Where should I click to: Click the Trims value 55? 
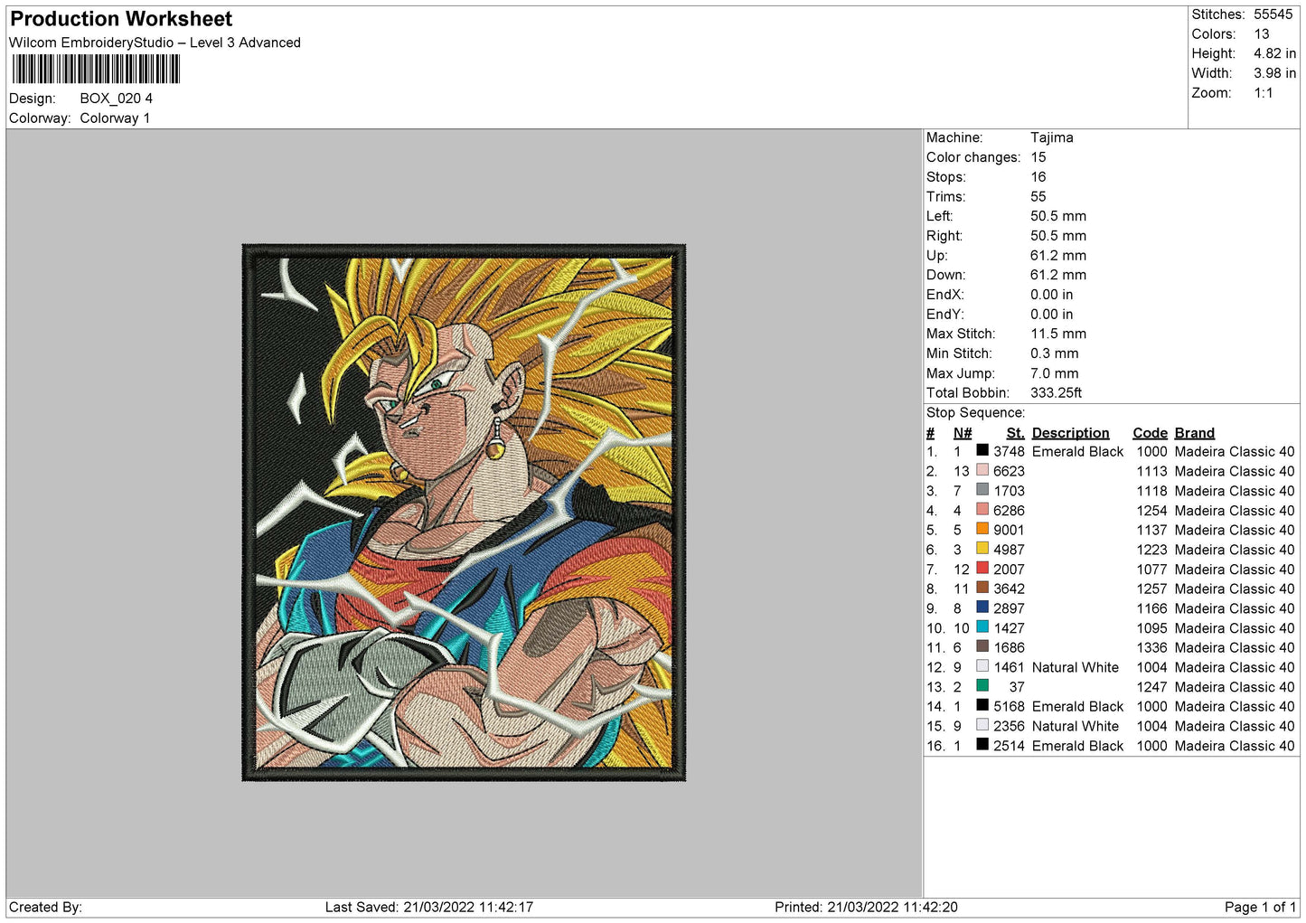pyautogui.click(x=1038, y=196)
